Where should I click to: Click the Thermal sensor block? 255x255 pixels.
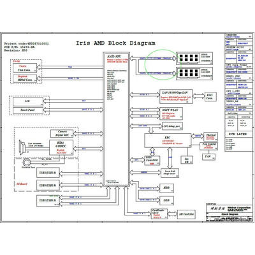click(x=210, y=137)
